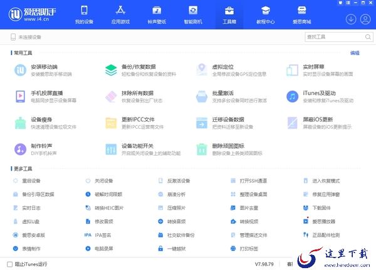Open the 教程中心 tab
This screenshot has width=376, height=270.
pyautogui.click(x=266, y=15)
